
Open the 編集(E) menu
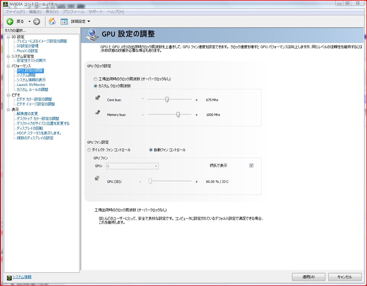point(35,12)
